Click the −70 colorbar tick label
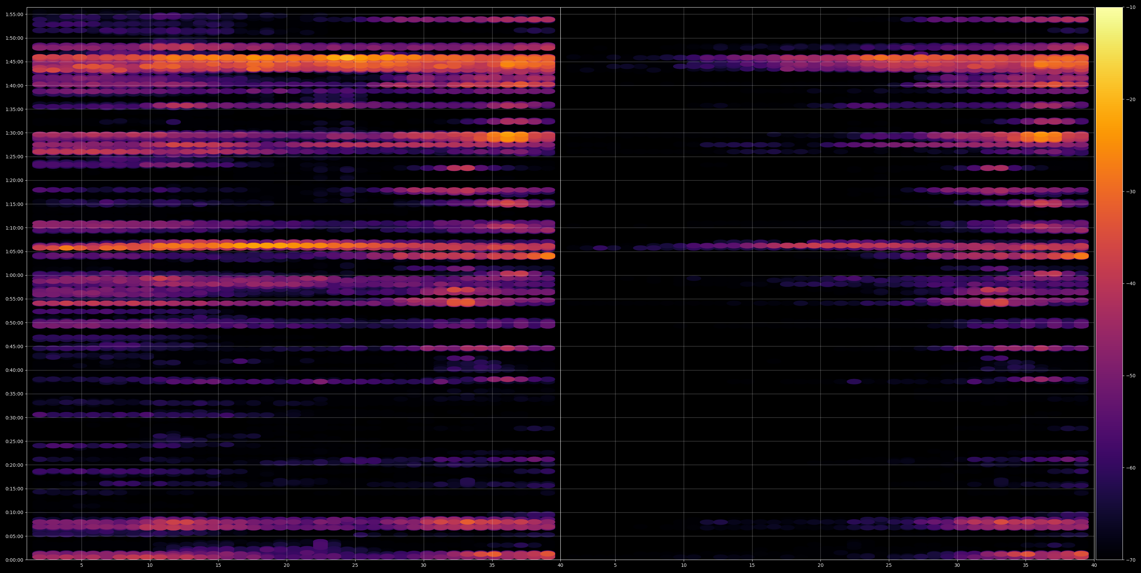Screen dimensions: 1141x573 tap(1131, 560)
